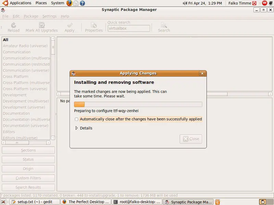Open the Settings menu
Viewport: 274px width, 205px height.
(x=50, y=16)
